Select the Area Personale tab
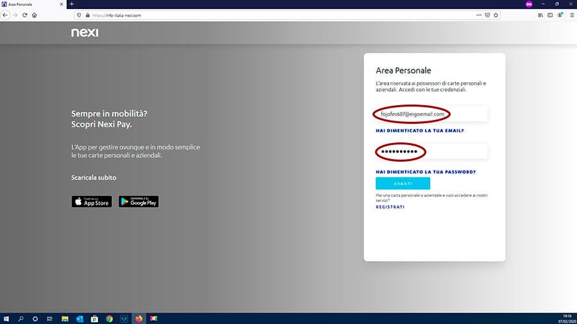Viewport: 577px width, 324px height. click(33, 4)
